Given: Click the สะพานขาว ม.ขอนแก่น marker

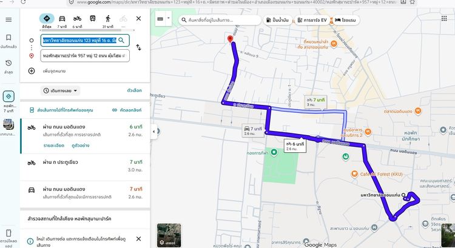Looking at the screenshot, I should 374,227.
